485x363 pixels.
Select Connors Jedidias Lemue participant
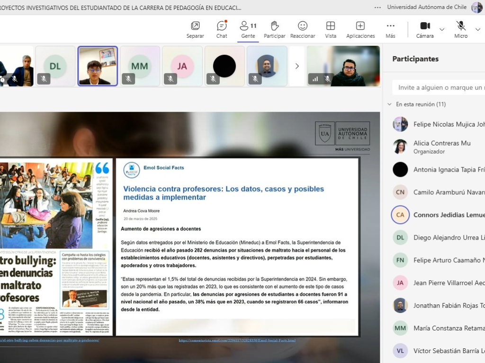(x=439, y=215)
